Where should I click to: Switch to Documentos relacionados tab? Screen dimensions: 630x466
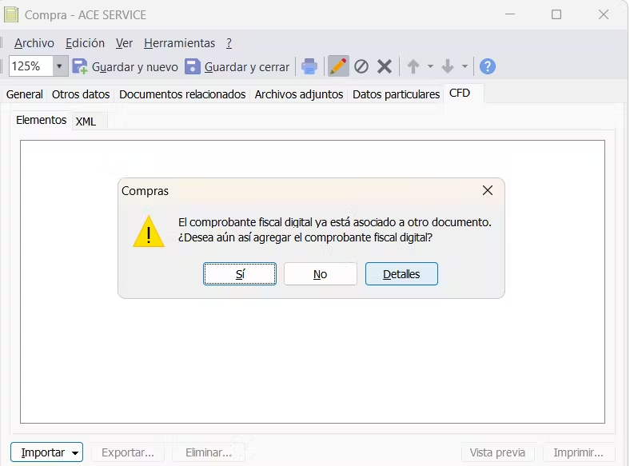(x=182, y=94)
